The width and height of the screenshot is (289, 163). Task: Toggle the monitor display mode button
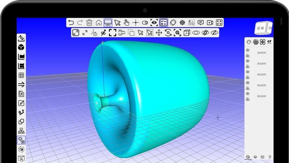click(108, 22)
